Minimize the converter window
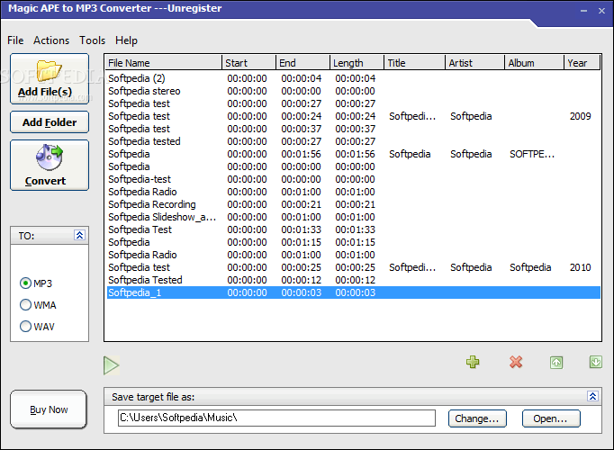The image size is (614, 450). (583, 11)
